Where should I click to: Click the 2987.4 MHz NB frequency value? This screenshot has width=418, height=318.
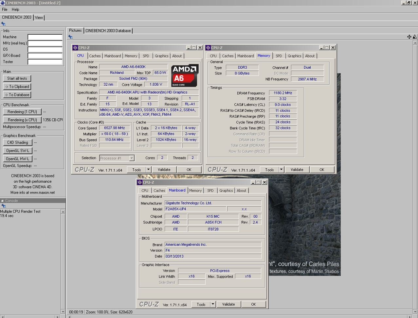pyautogui.click(x=307, y=79)
